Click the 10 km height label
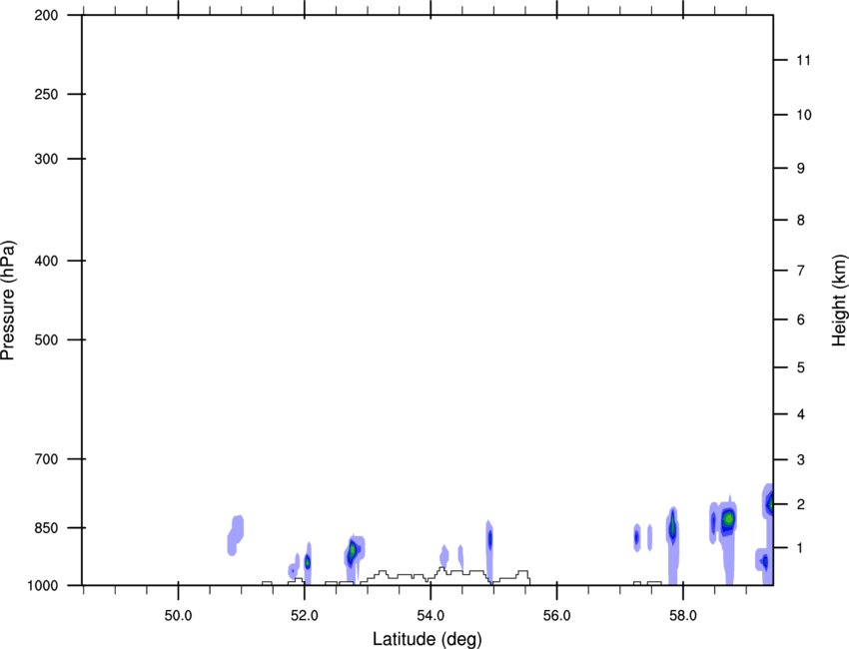The height and width of the screenshot is (649, 849). (x=804, y=115)
